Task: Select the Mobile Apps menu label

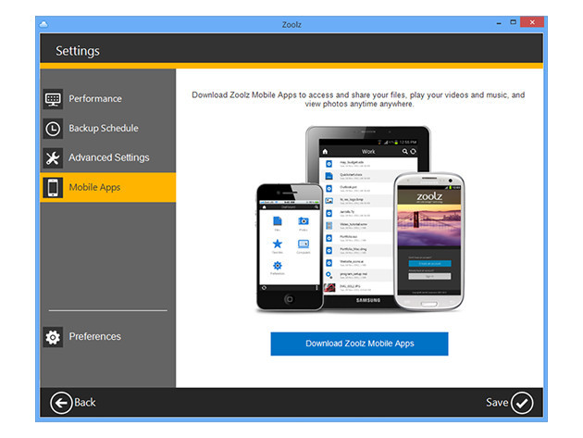Action: [94, 187]
